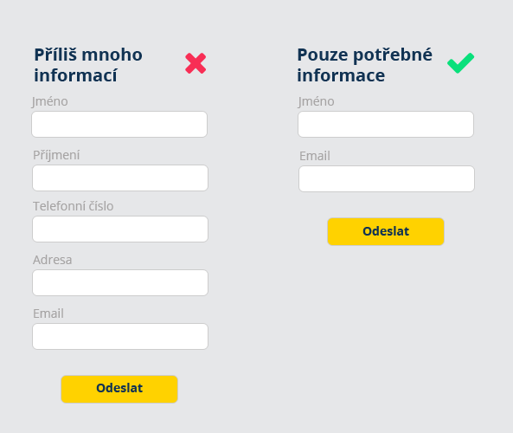Click into the Adresa text field

120,282
